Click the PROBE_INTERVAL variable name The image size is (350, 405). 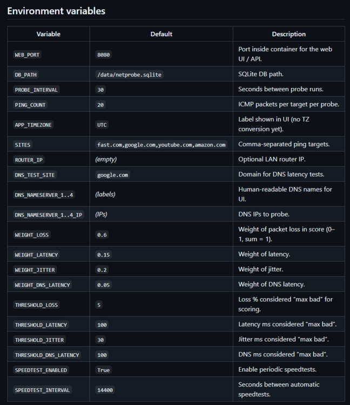pos(36,90)
